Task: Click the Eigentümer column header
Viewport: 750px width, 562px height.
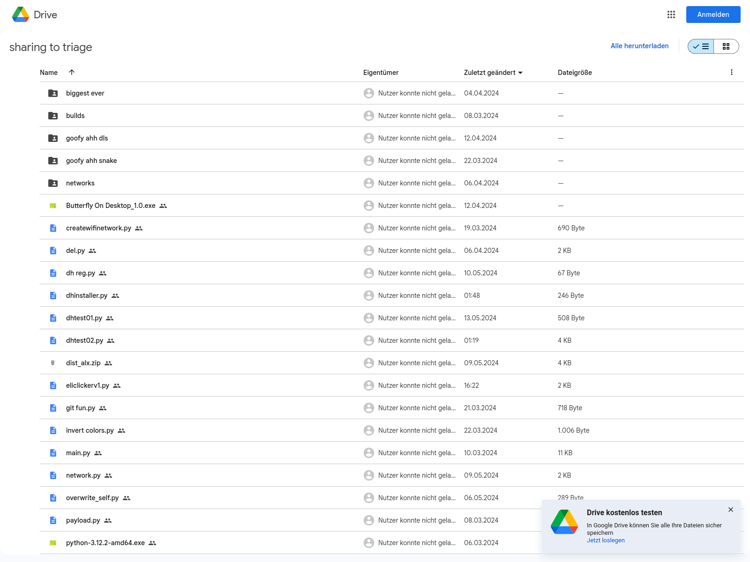Action: (x=381, y=73)
